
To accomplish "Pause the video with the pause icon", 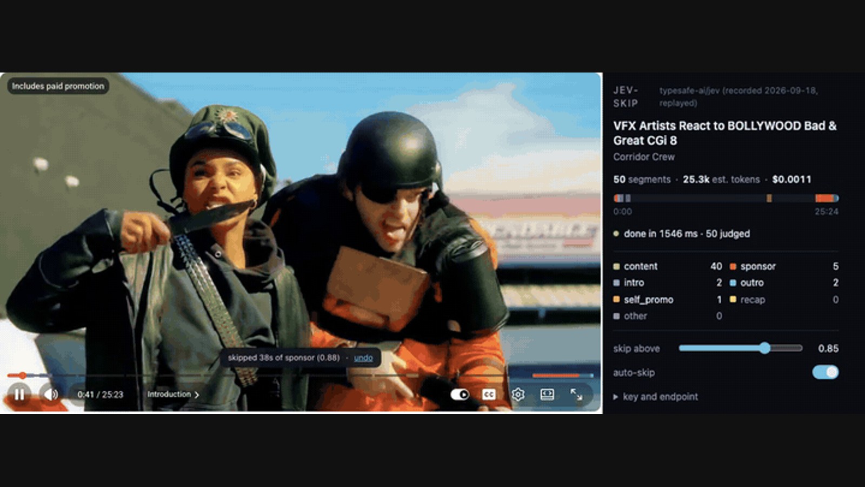I will pyautogui.click(x=19, y=394).
